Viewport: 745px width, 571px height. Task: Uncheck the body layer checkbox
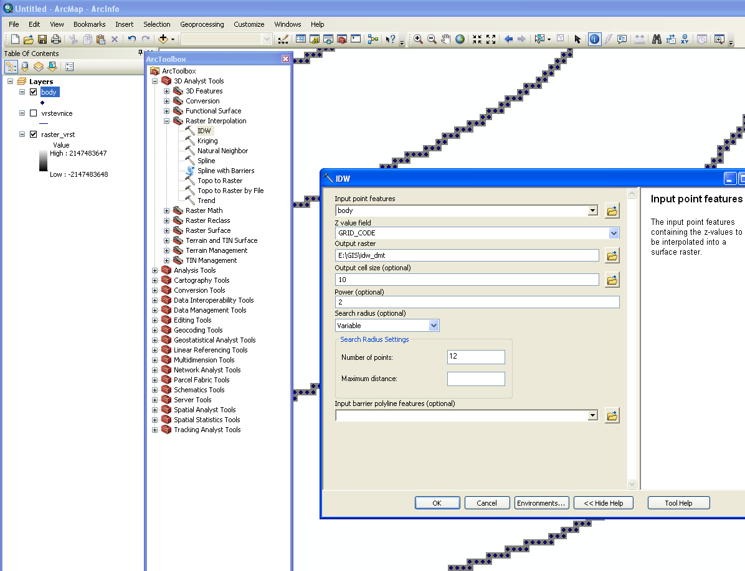click(x=33, y=92)
